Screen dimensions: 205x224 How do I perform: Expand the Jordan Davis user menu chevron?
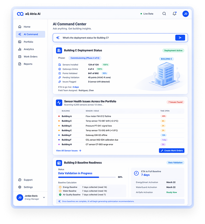click(44, 197)
